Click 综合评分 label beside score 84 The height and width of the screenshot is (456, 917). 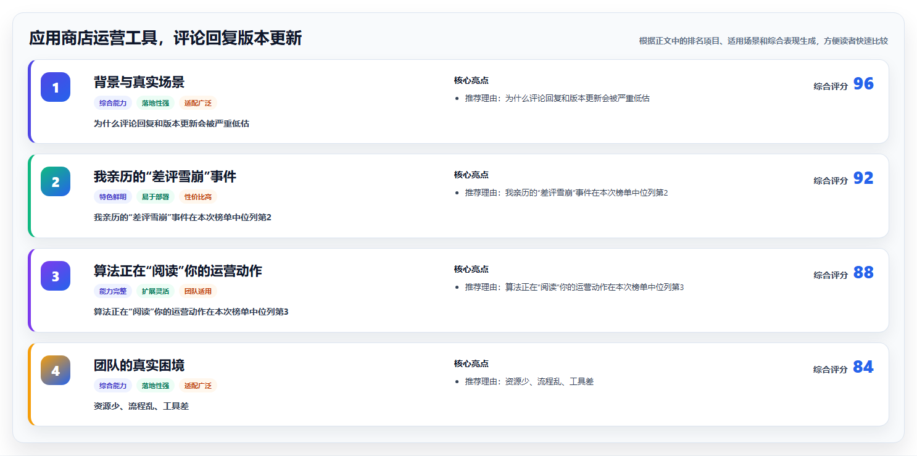pos(831,370)
